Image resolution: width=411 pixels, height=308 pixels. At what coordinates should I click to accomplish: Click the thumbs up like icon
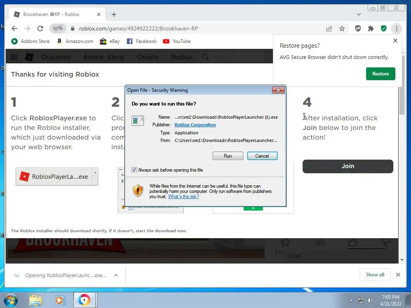coord(353,242)
